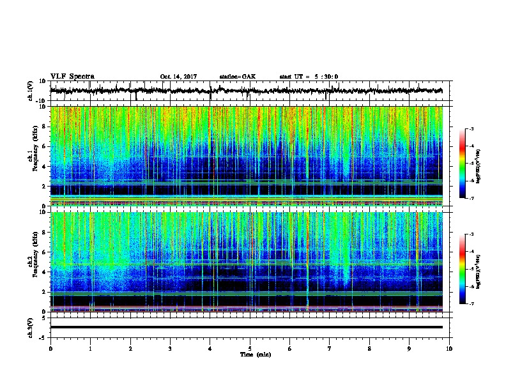Click the "ch.1(V)" waveform axis label
Viewport: 506px width, 391px height.
[30, 91]
